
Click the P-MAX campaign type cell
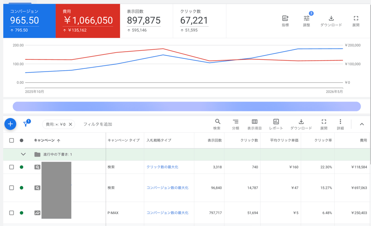[113, 213]
